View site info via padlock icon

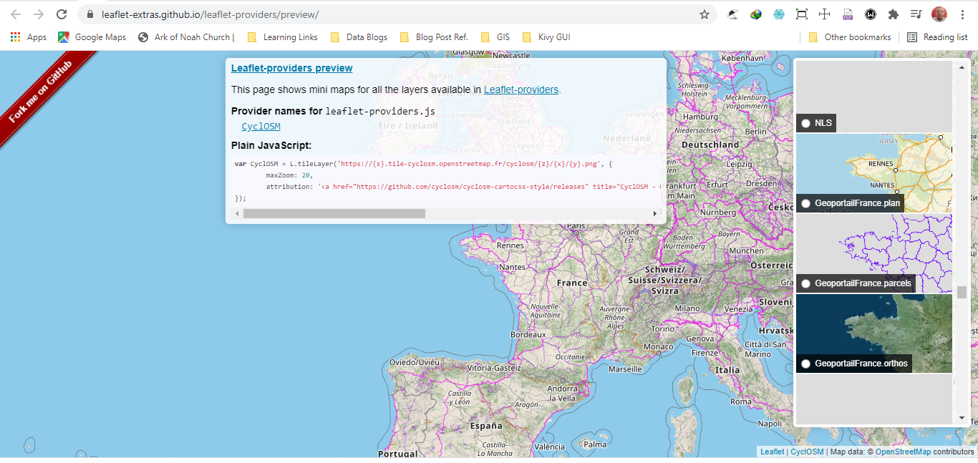click(x=89, y=14)
